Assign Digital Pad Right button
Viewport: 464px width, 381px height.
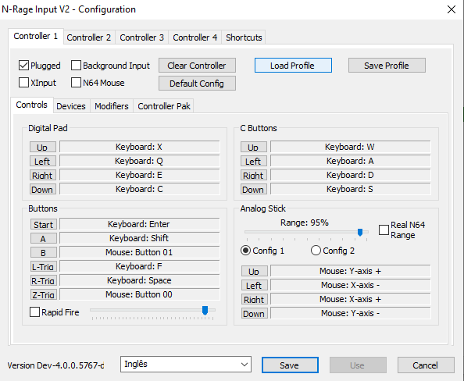[43, 175]
